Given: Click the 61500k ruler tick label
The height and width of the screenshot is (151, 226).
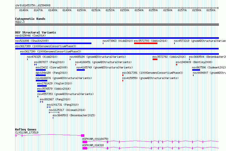Looking at the screenshot, I should 82,10.
